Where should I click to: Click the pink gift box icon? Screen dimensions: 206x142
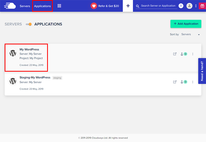tap(202, 6)
